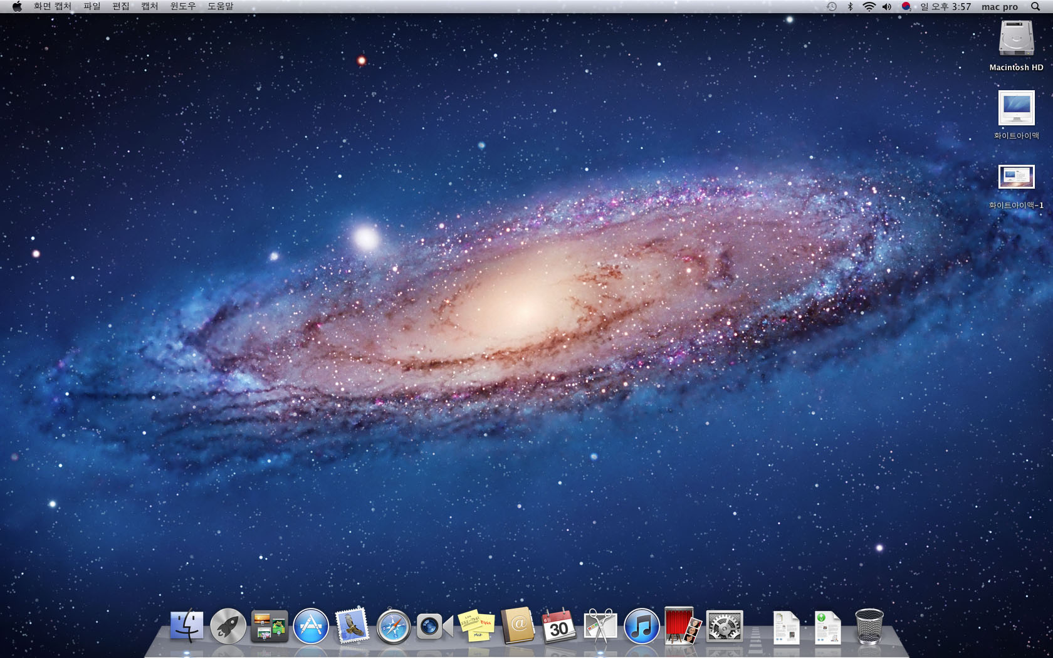Click the Mail stamp icon in Dock

352,626
